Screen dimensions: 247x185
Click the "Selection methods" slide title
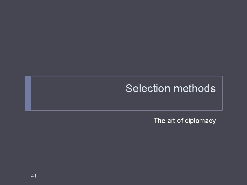(170, 89)
